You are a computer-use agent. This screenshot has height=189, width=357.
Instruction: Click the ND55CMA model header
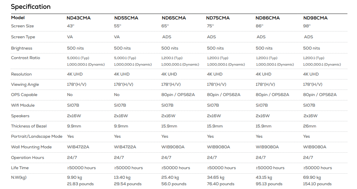click(x=126, y=18)
